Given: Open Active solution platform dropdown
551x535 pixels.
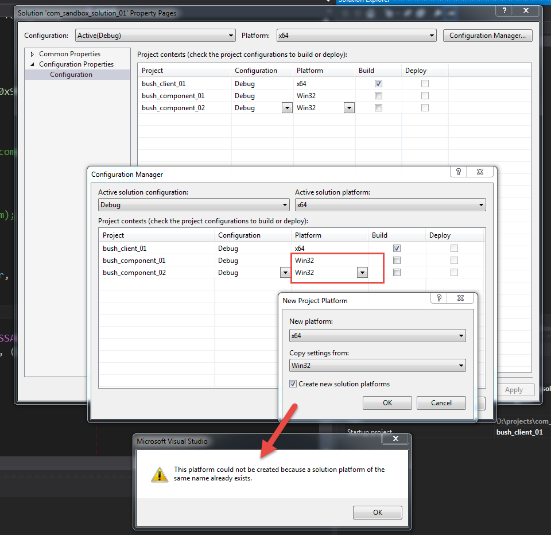Looking at the screenshot, I should [390, 205].
